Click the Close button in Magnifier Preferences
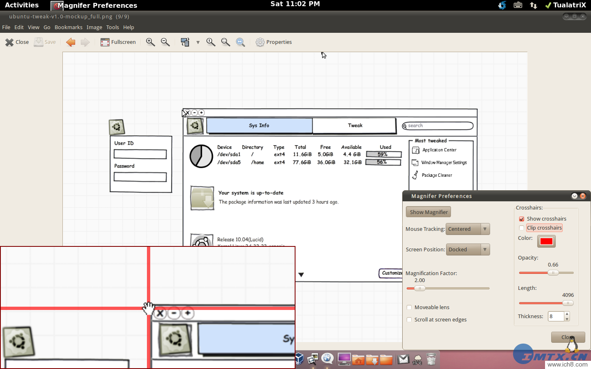Image resolution: width=591 pixels, height=369 pixels. [568, 337]
